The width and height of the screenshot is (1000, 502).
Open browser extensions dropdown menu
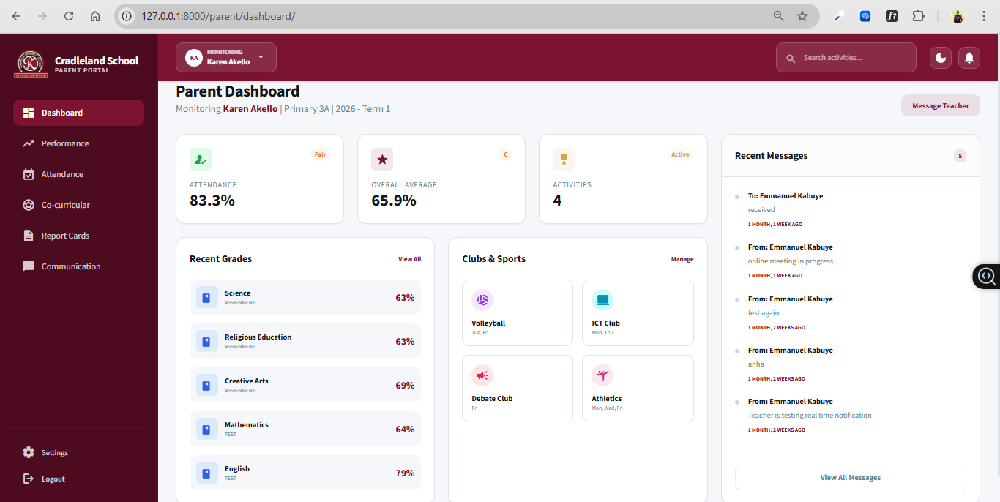point(919,15)
